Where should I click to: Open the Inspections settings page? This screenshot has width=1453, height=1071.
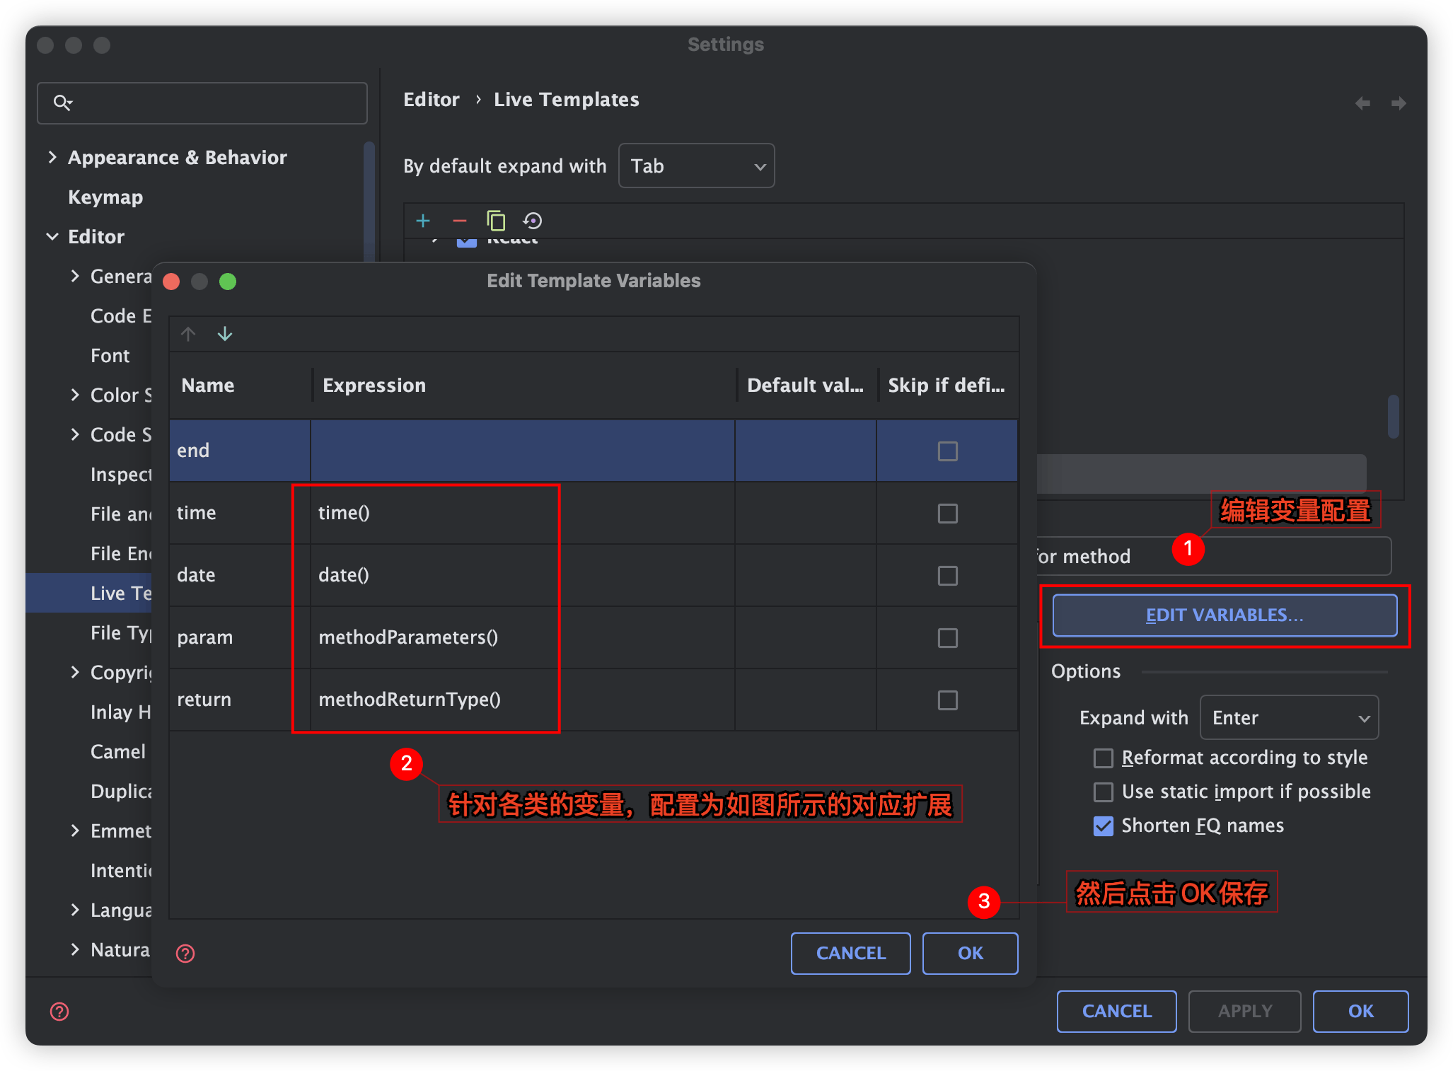121,474
